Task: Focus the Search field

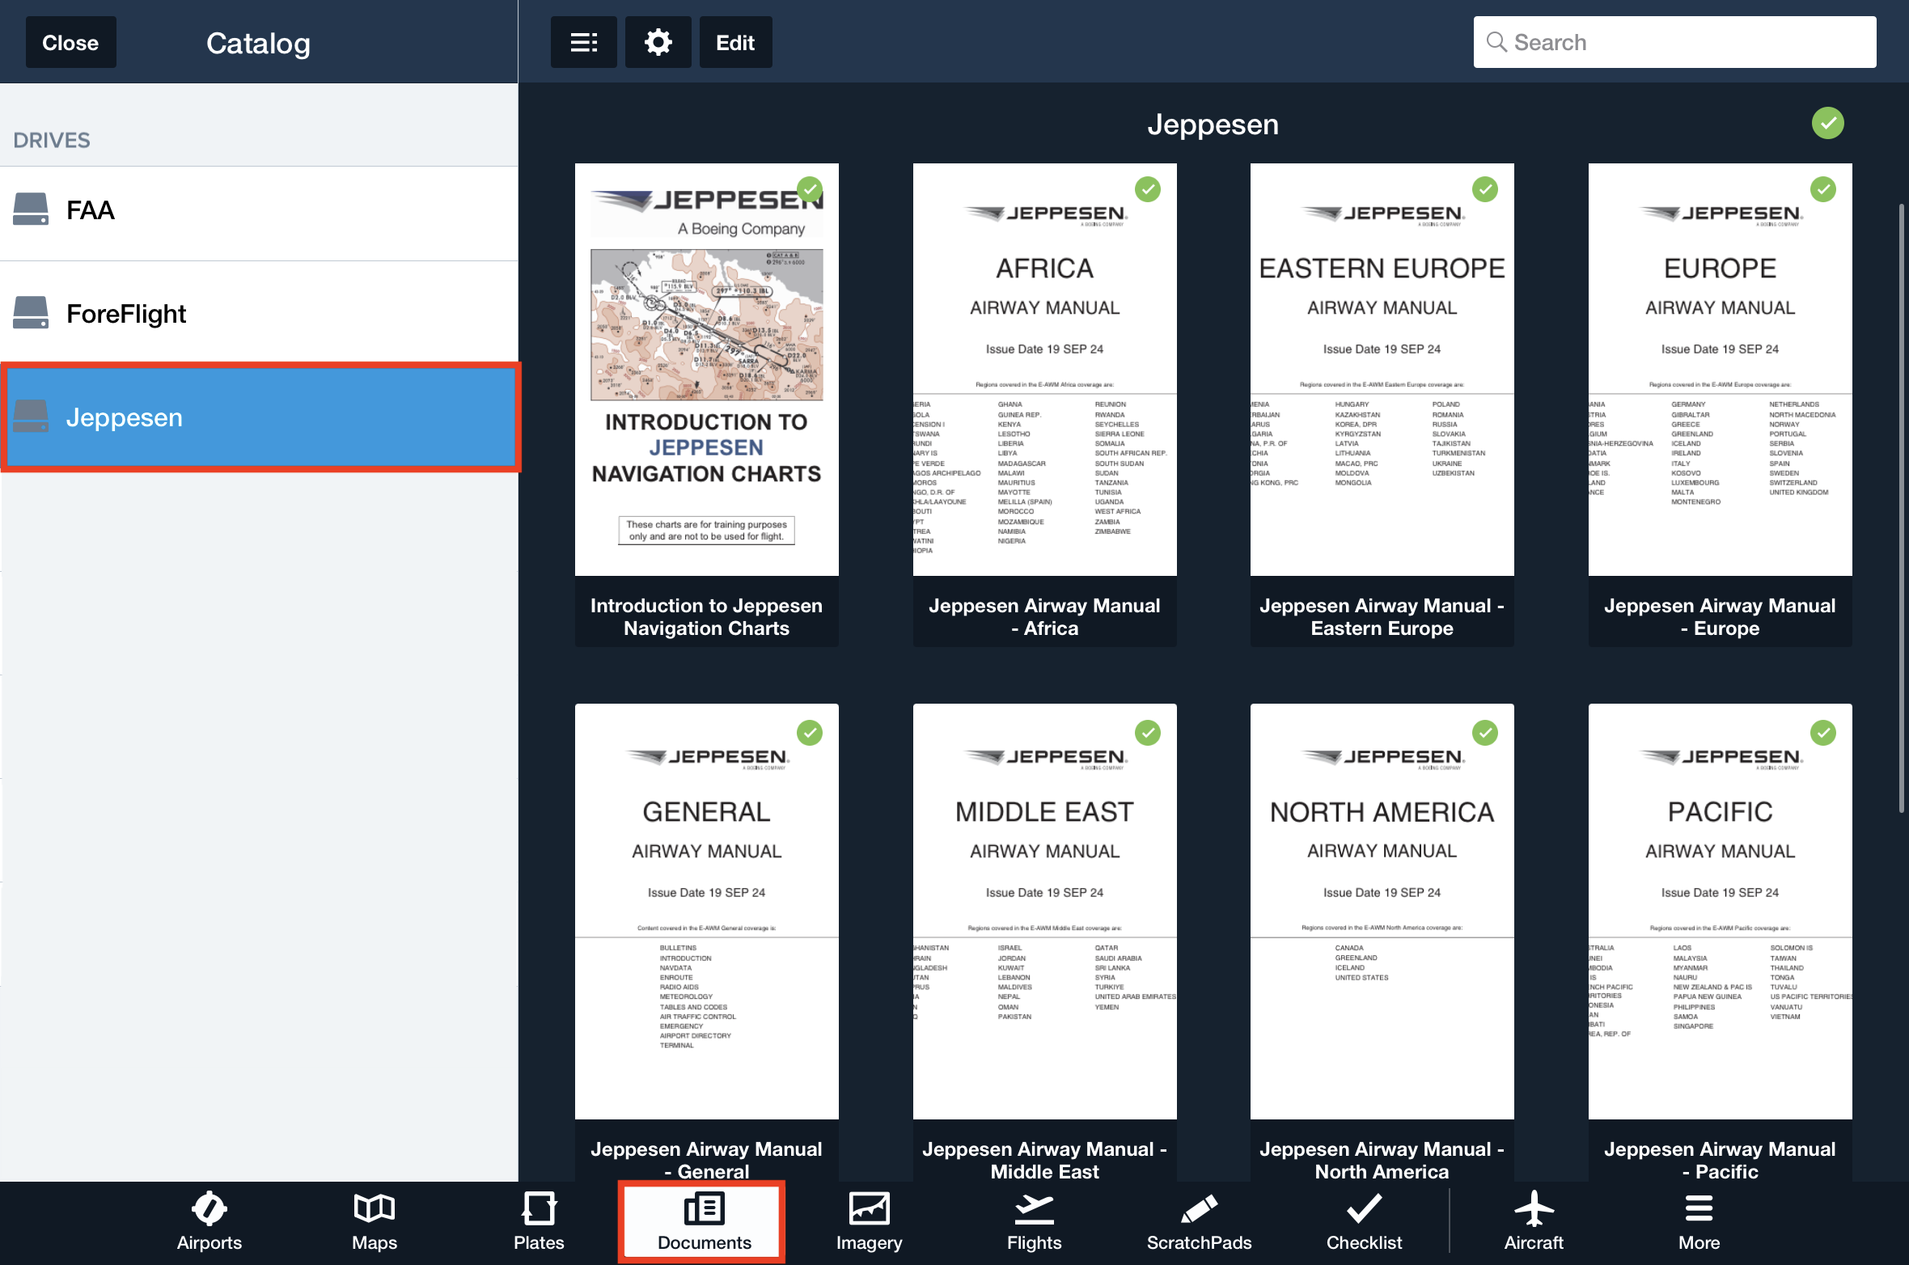Action: click(1674, 42)
